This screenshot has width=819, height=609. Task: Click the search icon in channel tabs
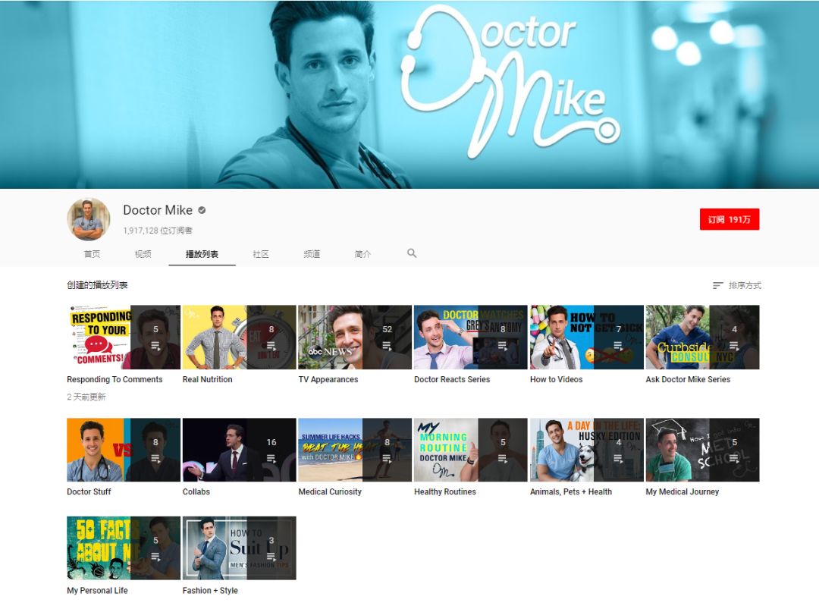pyautogui.click(x=412, y=253)
